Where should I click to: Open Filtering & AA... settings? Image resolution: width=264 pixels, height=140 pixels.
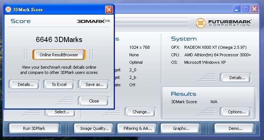coord(137,128)
